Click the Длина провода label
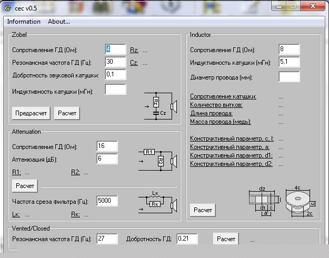This screenshot has width=329, height=258. click(211, 113)
